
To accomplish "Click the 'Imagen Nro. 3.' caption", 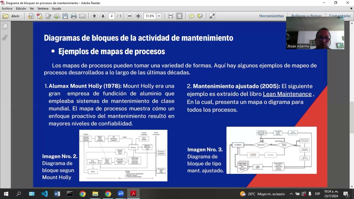I will coord(205,150).
